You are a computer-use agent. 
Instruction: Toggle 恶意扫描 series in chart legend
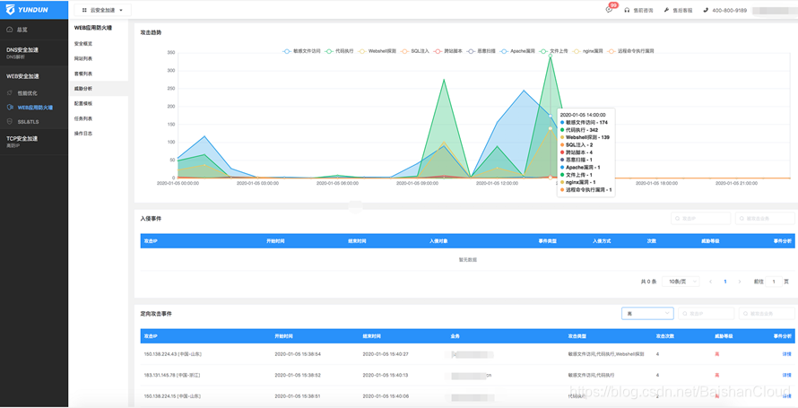(481, 51)
